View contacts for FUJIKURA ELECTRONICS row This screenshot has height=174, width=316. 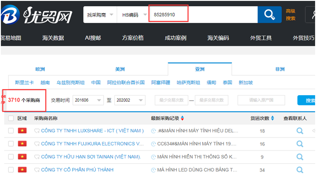300,144
